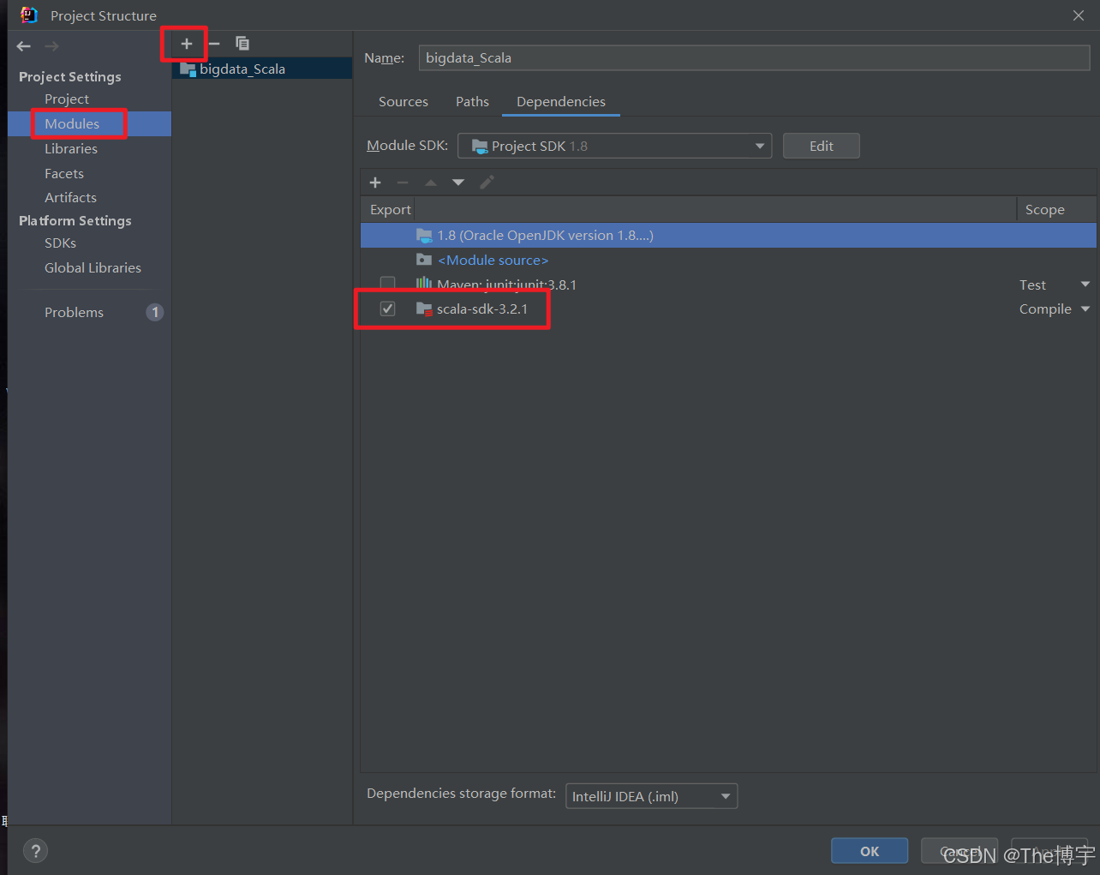Add a new module with plus icon
The image size is (1100, 875).
pos(187,44)
